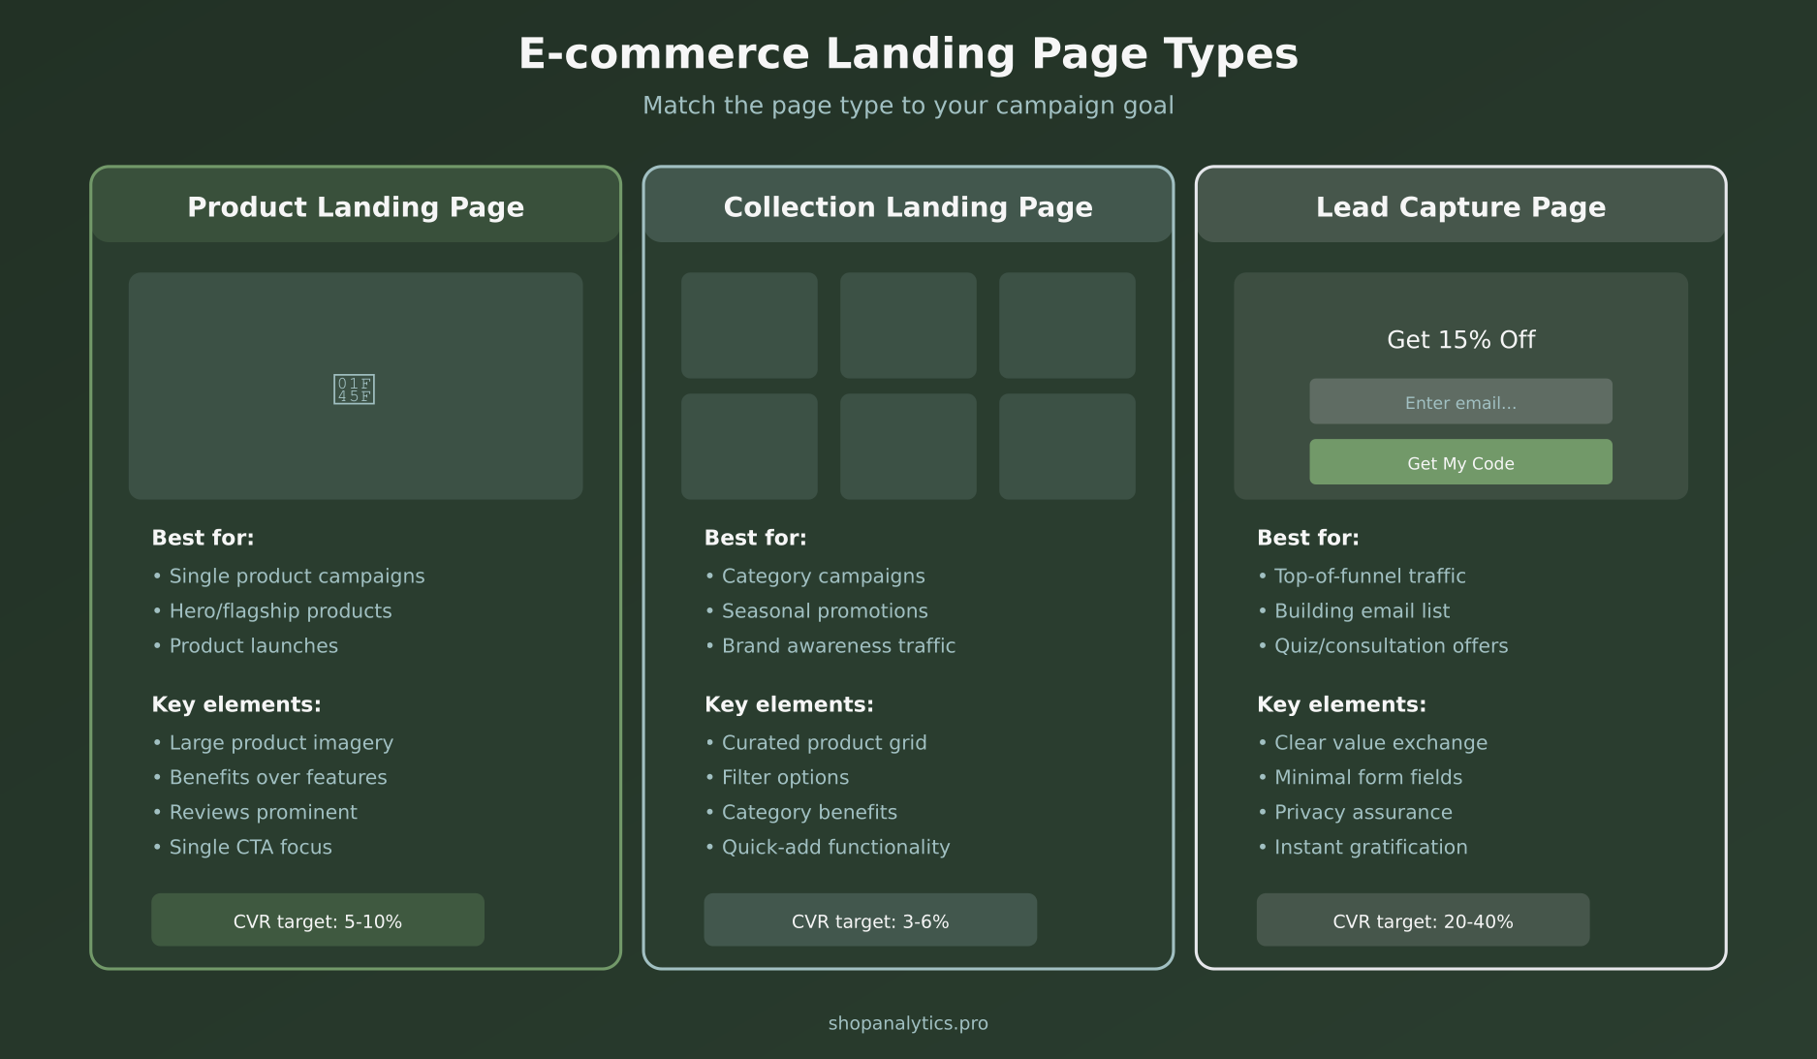Collapse the 'Best for:' section in Lead Capture card
This screenshot has width=1817, height=1059.
1307,537
